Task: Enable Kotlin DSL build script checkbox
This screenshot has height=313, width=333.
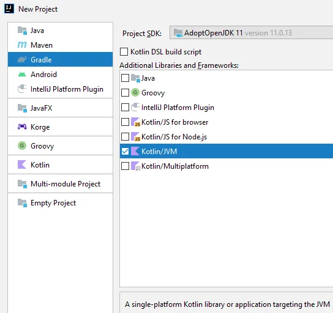Action: click(124, 51)
